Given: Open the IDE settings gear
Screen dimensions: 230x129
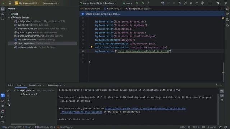Looking at the screenshot, I should pyautogui.click(x=197, y=3).
